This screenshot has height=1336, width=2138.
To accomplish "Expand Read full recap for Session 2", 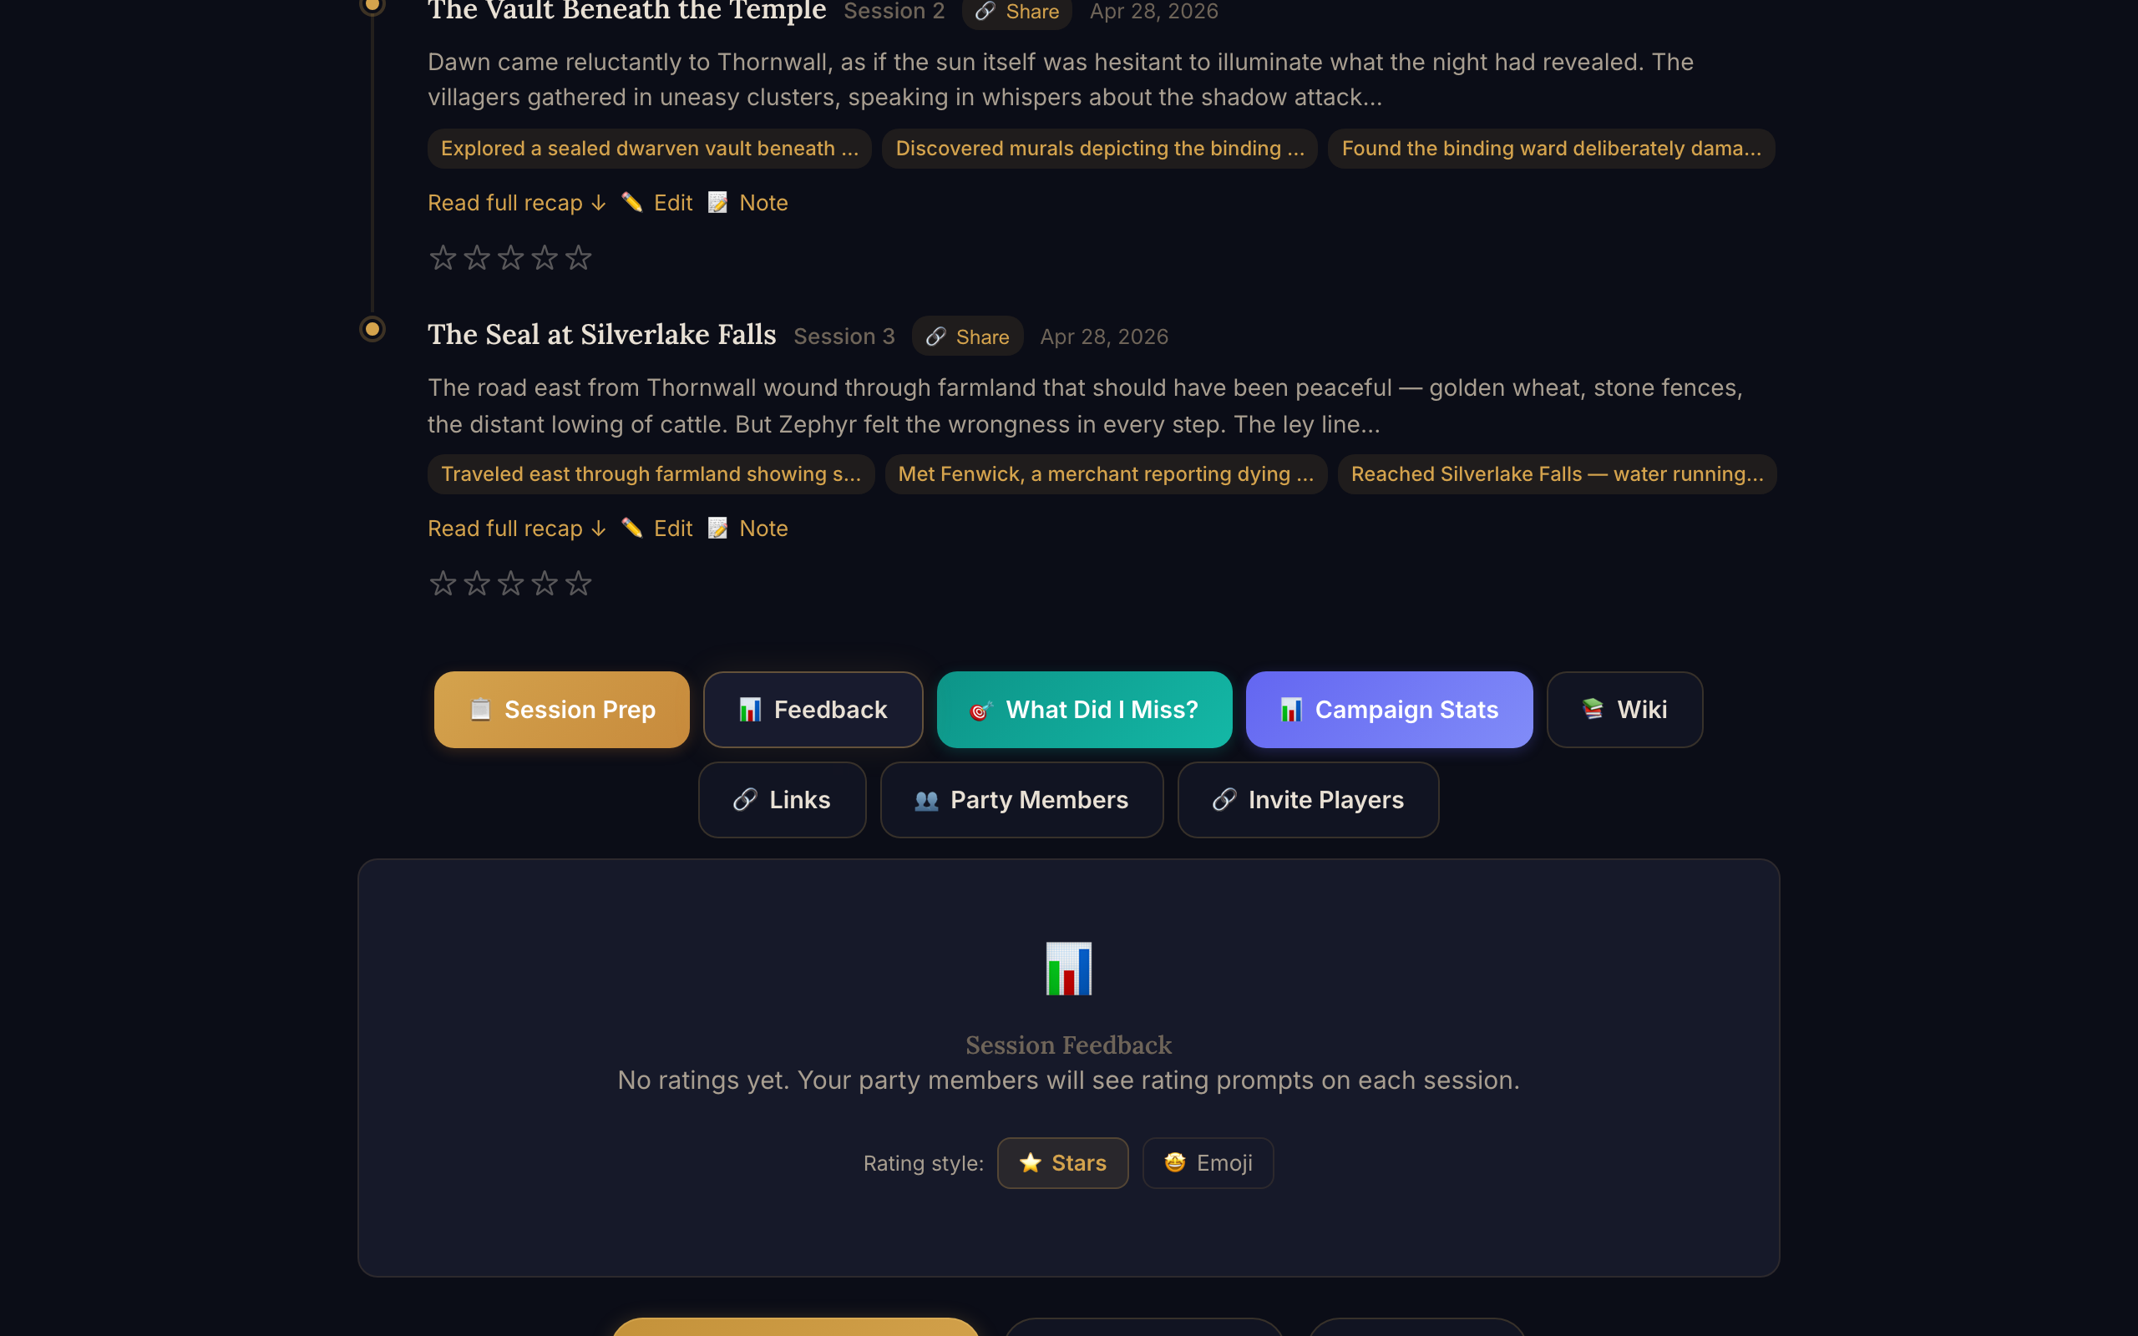I will click(517, 203).
